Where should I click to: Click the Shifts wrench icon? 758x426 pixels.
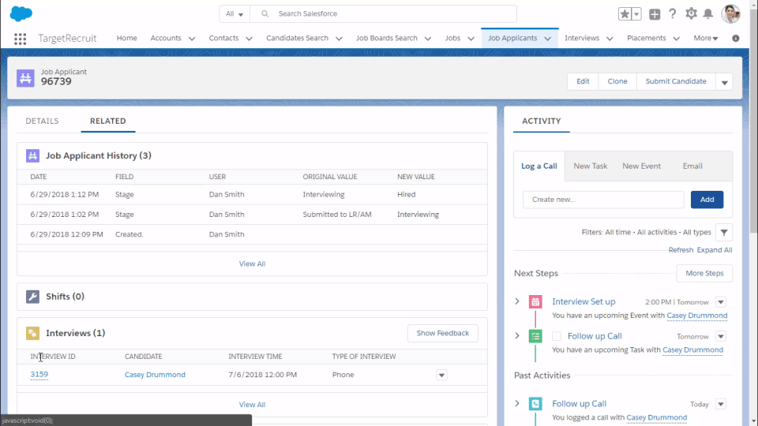click(32, 297)
